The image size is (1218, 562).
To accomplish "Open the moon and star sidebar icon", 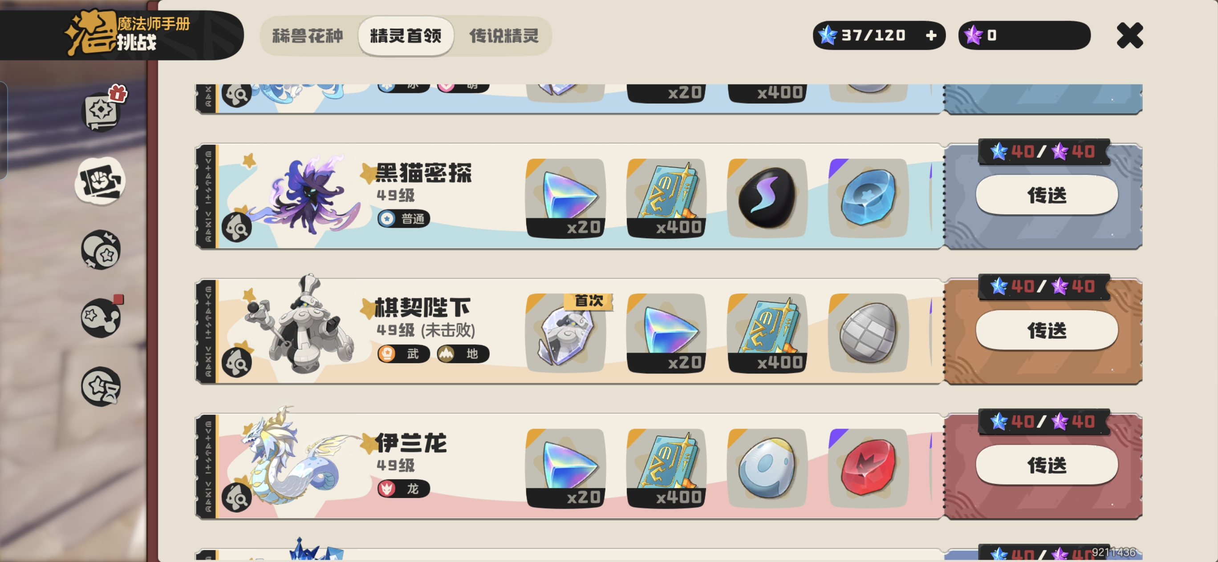I will pos(100,249).
